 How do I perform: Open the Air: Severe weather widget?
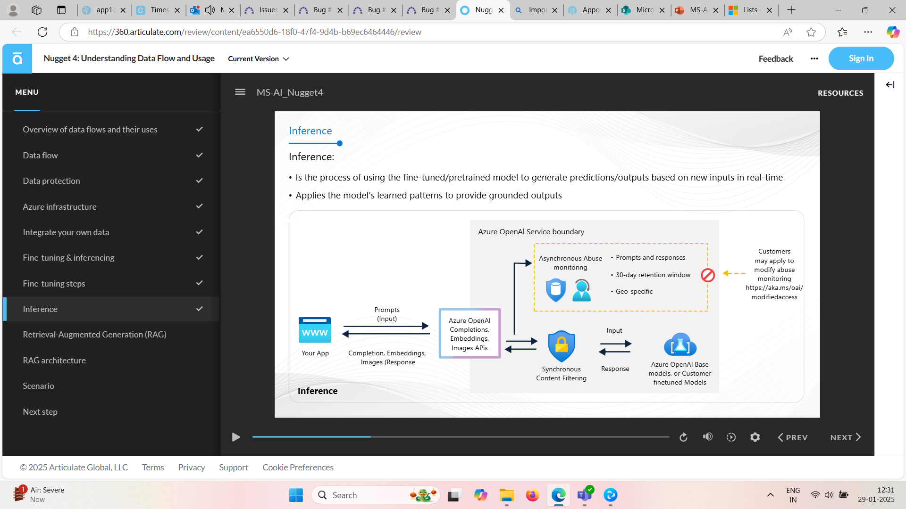tap(40, 495)
